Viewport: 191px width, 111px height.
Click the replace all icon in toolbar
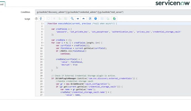pyautogui.click(x=66, y=19)
